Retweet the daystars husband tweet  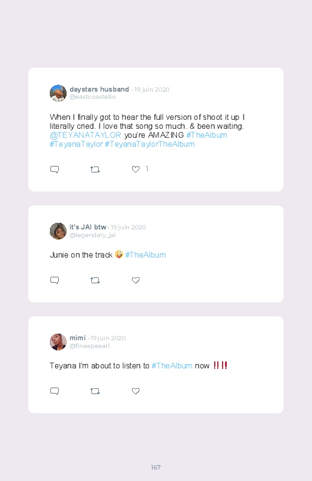tap(95, 170)
